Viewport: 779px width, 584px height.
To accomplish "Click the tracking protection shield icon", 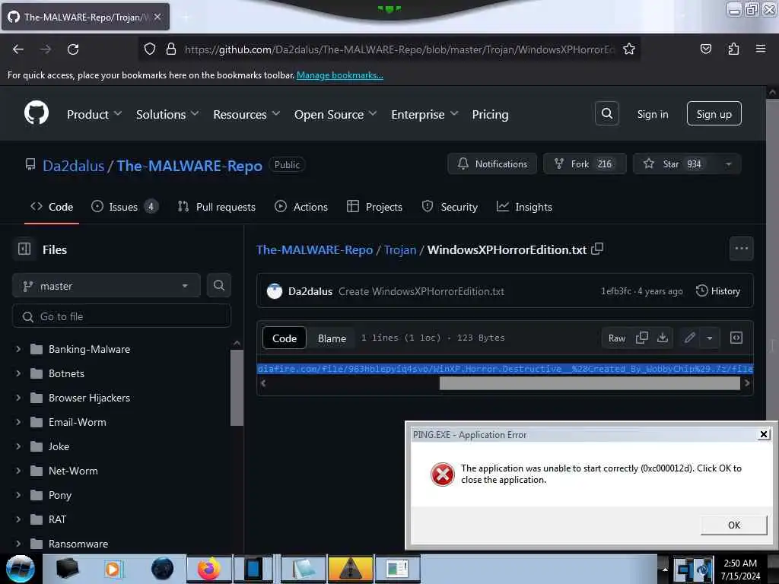I will click(x=150, y=49).
